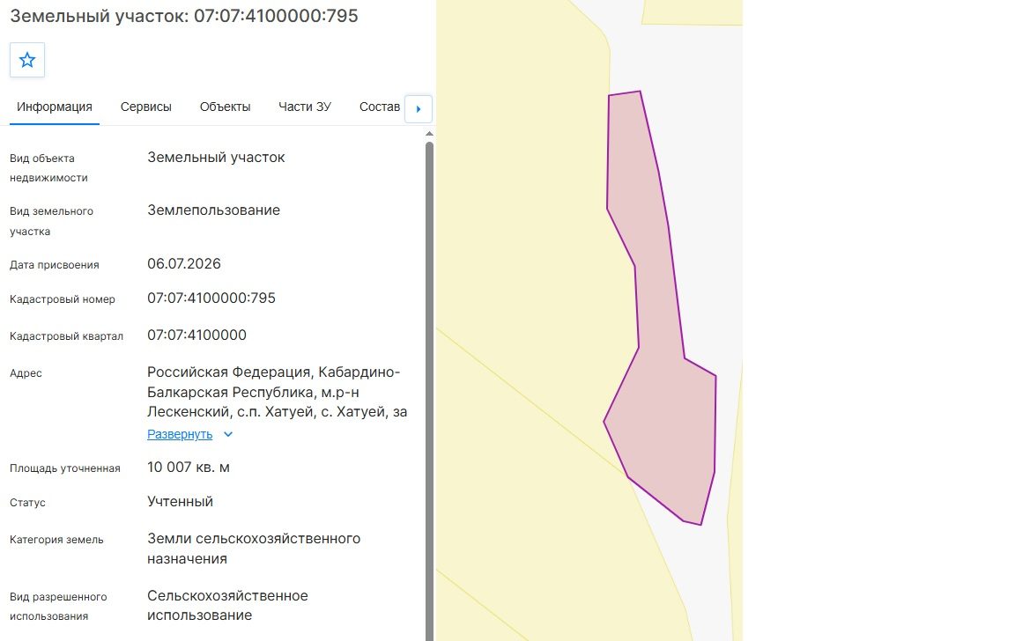Click the Кадастровый квартал label

pos(66,336)
